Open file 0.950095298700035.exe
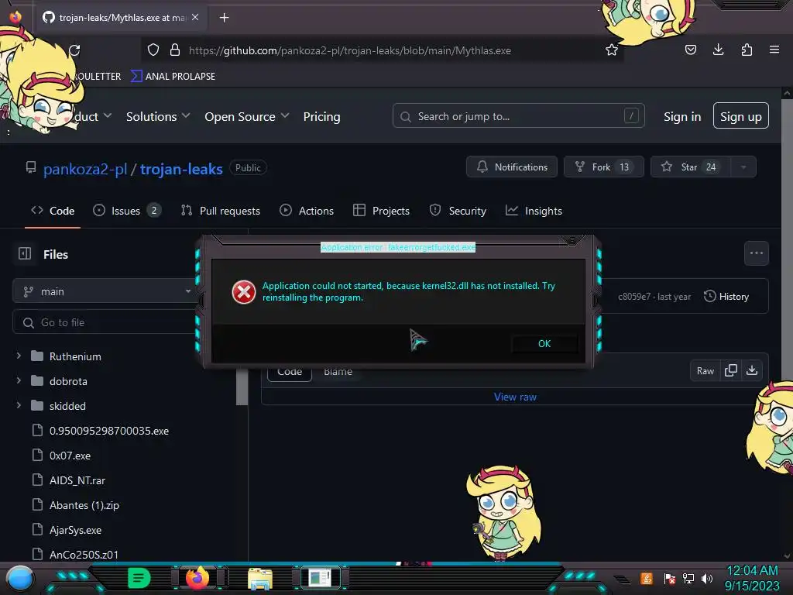Viewport: 793px width, 595px height. (109, 431)
